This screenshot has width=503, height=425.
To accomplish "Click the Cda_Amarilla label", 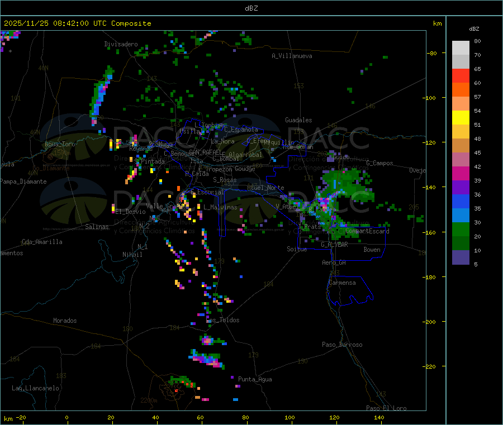I will point(42,242).
